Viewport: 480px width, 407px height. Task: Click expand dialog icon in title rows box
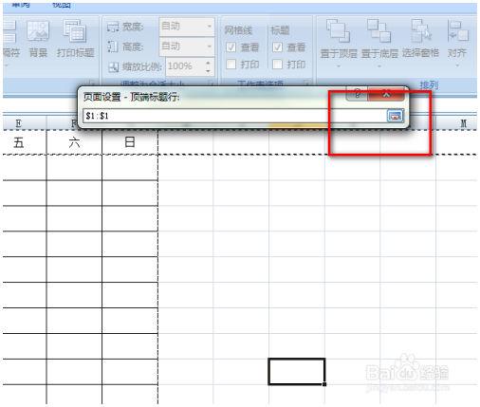(395, 116)
